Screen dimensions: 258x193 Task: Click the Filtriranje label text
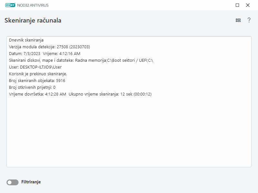[x=32, y=182]
